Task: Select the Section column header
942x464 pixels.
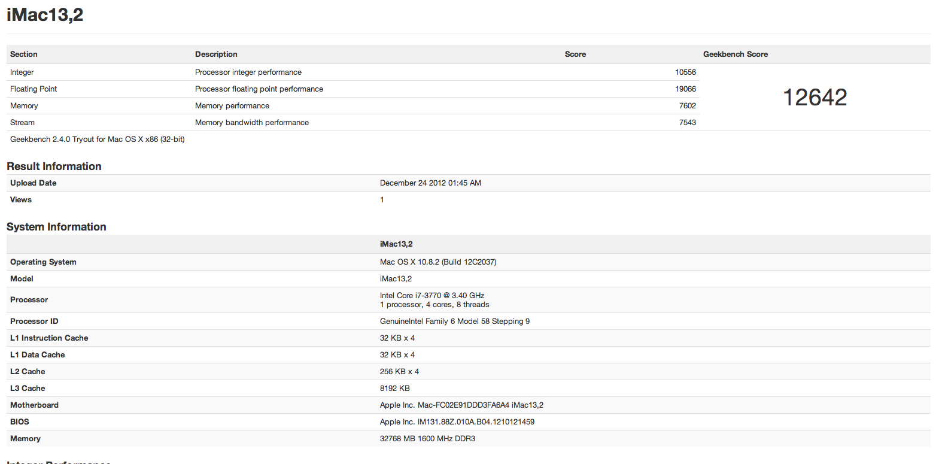Action: pyautogui.click(x=24, y=54)
